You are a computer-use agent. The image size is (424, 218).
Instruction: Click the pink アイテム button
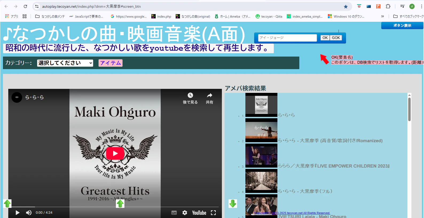pos(111,63)
